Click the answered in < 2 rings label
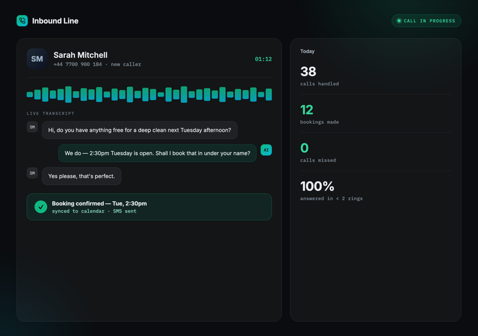Image resolution: width=478 pixels, height=336 pixels. pyautogui.click(x=331, y=199)
